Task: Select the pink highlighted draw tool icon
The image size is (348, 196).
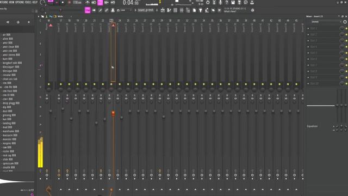Action: 88,10
